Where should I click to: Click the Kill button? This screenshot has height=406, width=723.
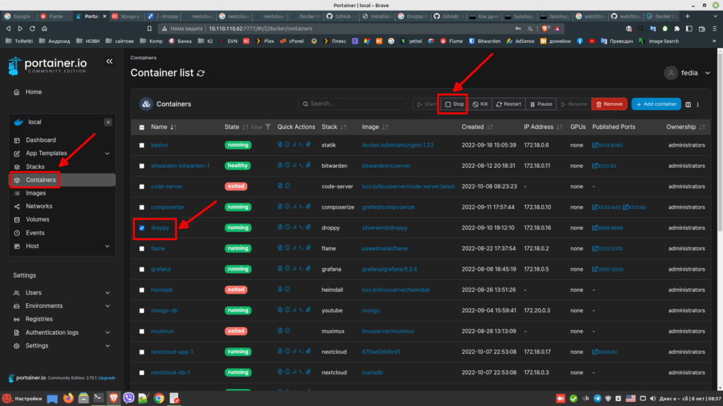[x=480, y=104]
